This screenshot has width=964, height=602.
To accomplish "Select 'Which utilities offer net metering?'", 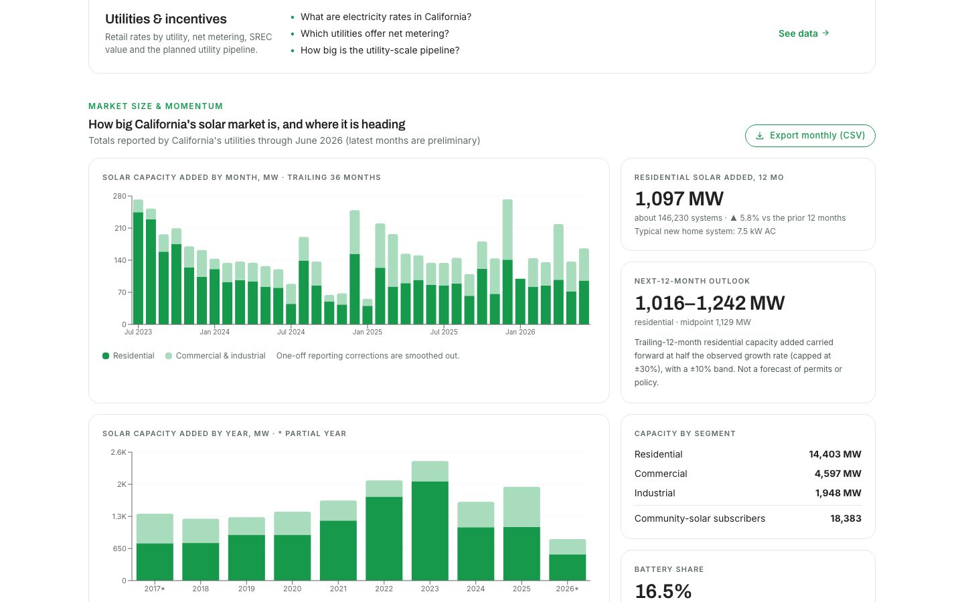I will pos(375,33).
